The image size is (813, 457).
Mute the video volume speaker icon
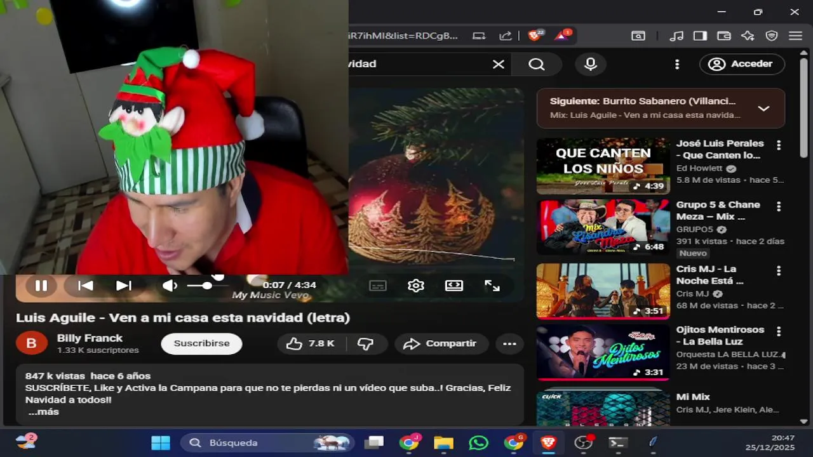tap(170, 286)
